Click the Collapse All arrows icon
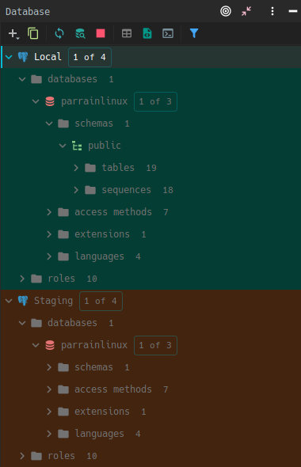 point(246,11)
